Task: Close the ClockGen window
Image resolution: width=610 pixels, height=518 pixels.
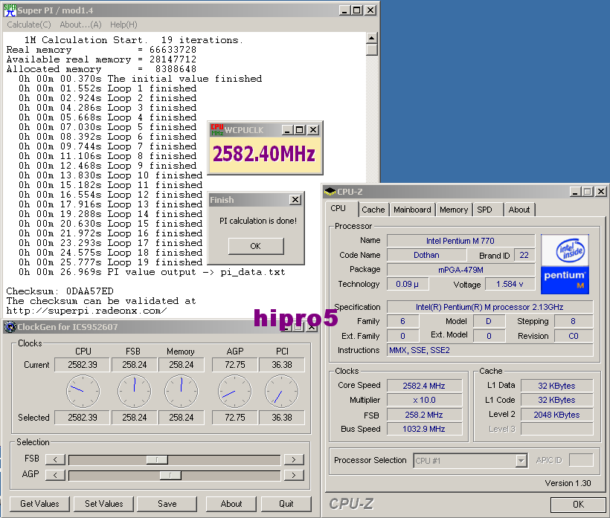Action: tap(312, 328)
